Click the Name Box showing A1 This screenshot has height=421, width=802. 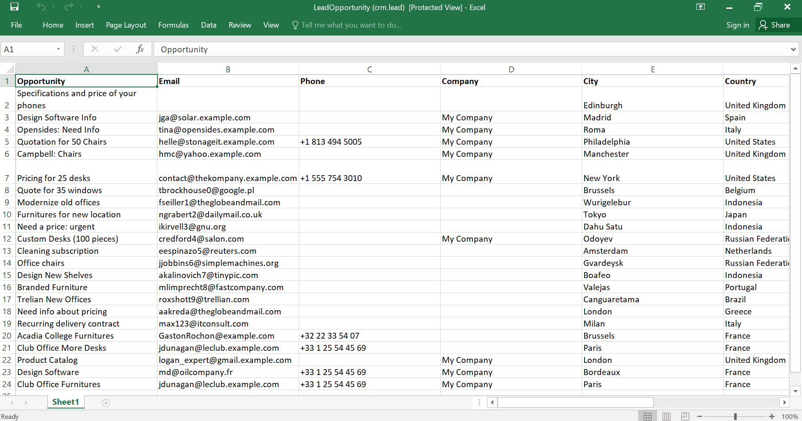(28, 49)
